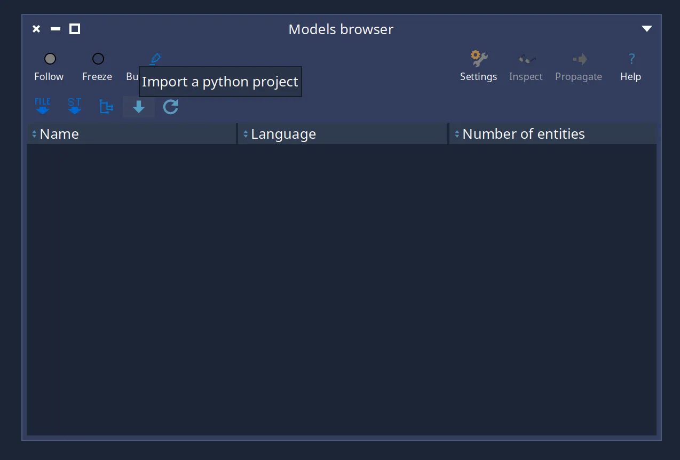Click import from ST icon
680x460 pixels.
click(75, 107)
